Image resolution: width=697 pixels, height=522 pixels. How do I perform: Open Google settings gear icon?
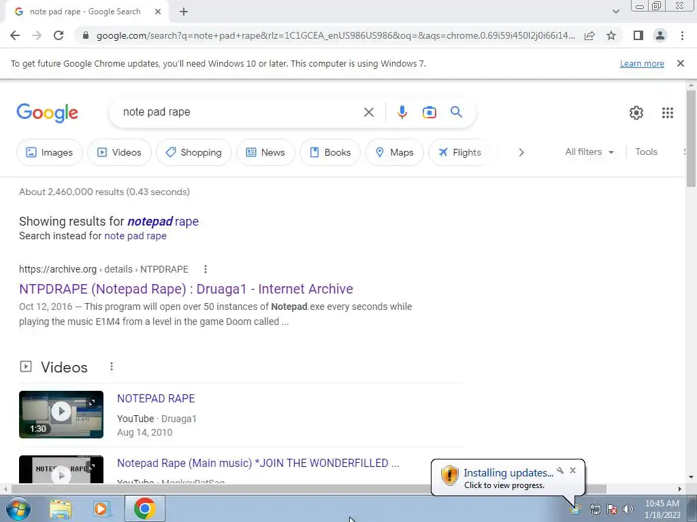click(636, 113)
